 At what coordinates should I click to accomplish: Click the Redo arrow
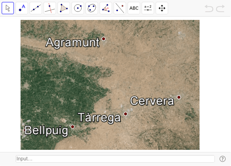[x=220, y=8]
